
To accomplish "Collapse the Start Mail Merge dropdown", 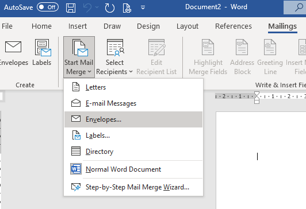I will pyautogui.click(x=79, y=57).
